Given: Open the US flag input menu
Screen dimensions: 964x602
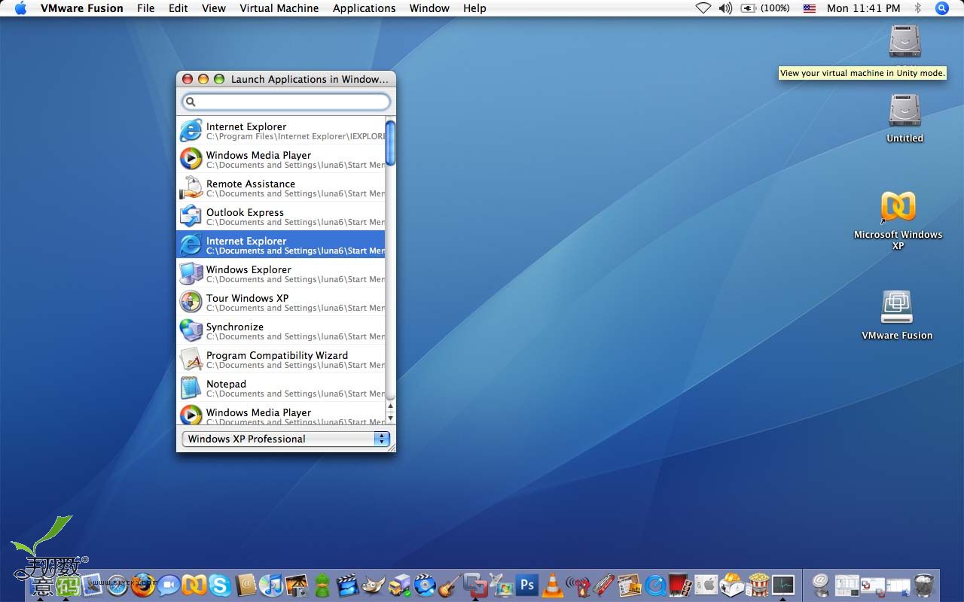Looking at the screenshot, I should 810,8.
